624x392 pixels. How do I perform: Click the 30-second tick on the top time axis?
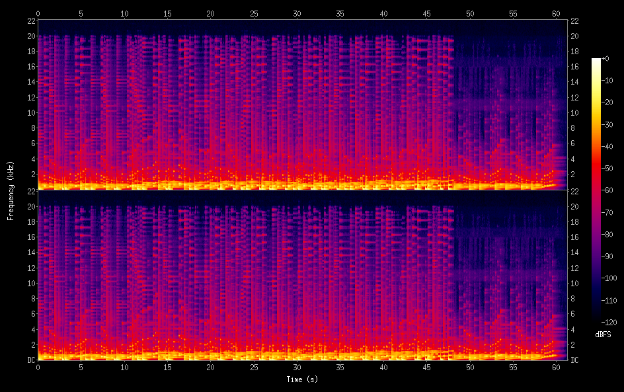[297, 13]
